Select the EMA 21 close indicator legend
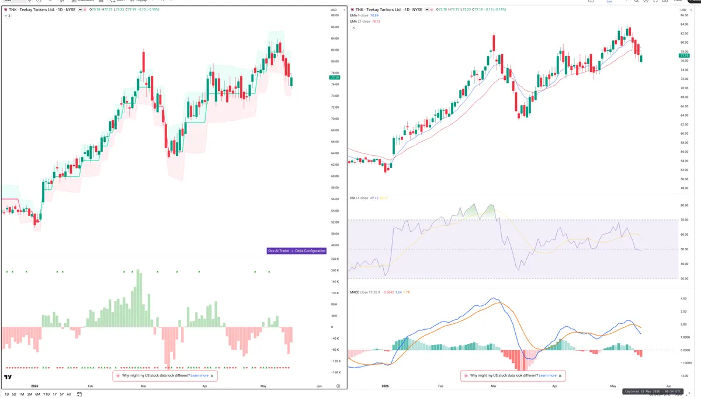This screenshot has height=398, width=701. click(x=359, y=22)
